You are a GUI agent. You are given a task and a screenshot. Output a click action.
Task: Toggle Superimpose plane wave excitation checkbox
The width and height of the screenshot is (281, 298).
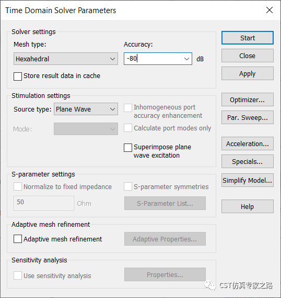(128, 148)
